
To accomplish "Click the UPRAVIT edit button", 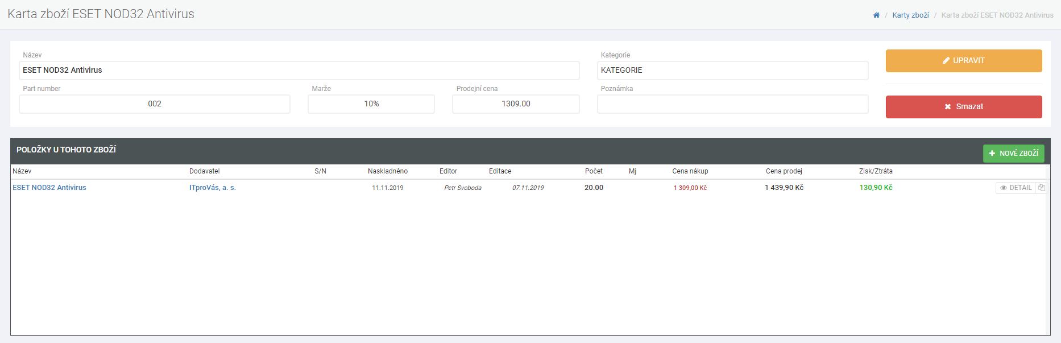I will (964, 60).
